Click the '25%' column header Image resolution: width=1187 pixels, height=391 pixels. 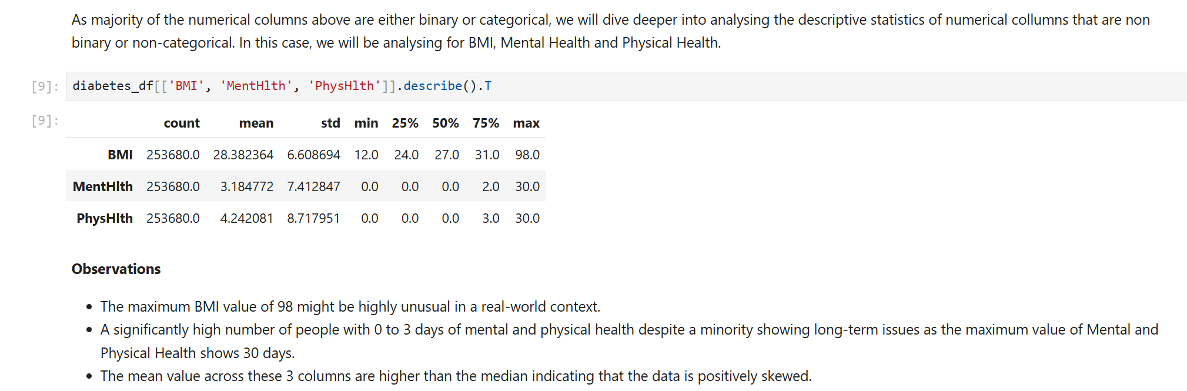(x=405, y=123)
